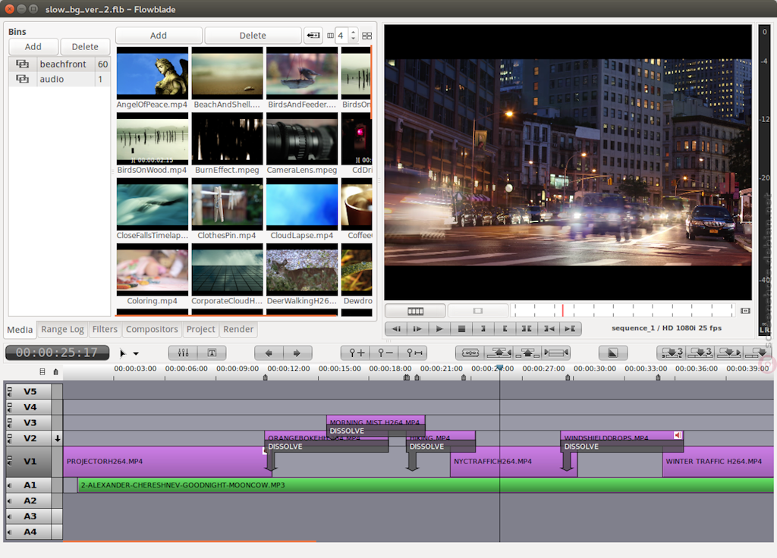Screen dimensions: 777x558
Task: Select the MOONCOW.MP3 audio clip on A1
Action: [x=425, y=485]
